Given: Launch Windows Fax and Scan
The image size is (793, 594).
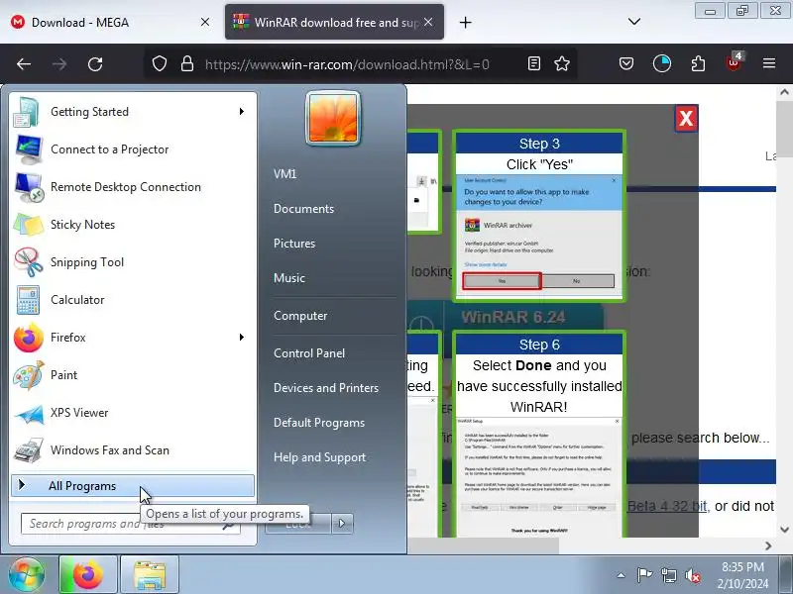Looking at the screenshot, I should (133, 450).
